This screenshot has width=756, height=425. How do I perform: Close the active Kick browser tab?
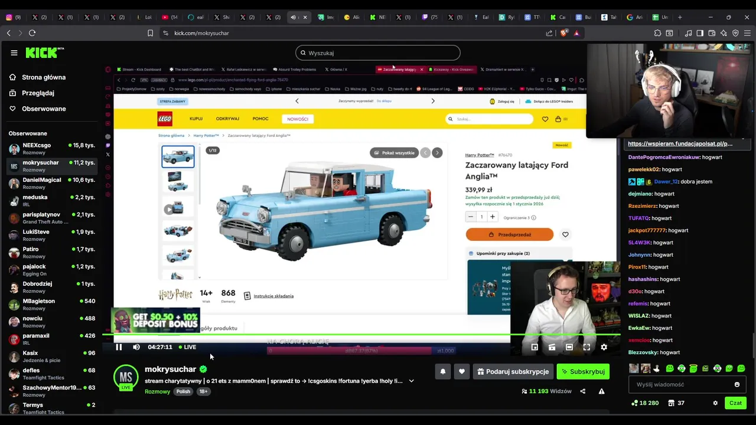305,17
